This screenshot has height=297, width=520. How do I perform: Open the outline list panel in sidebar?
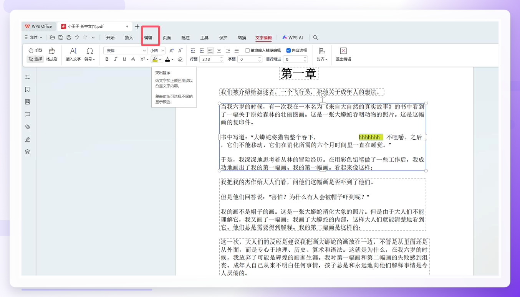[x=27, y=77]
